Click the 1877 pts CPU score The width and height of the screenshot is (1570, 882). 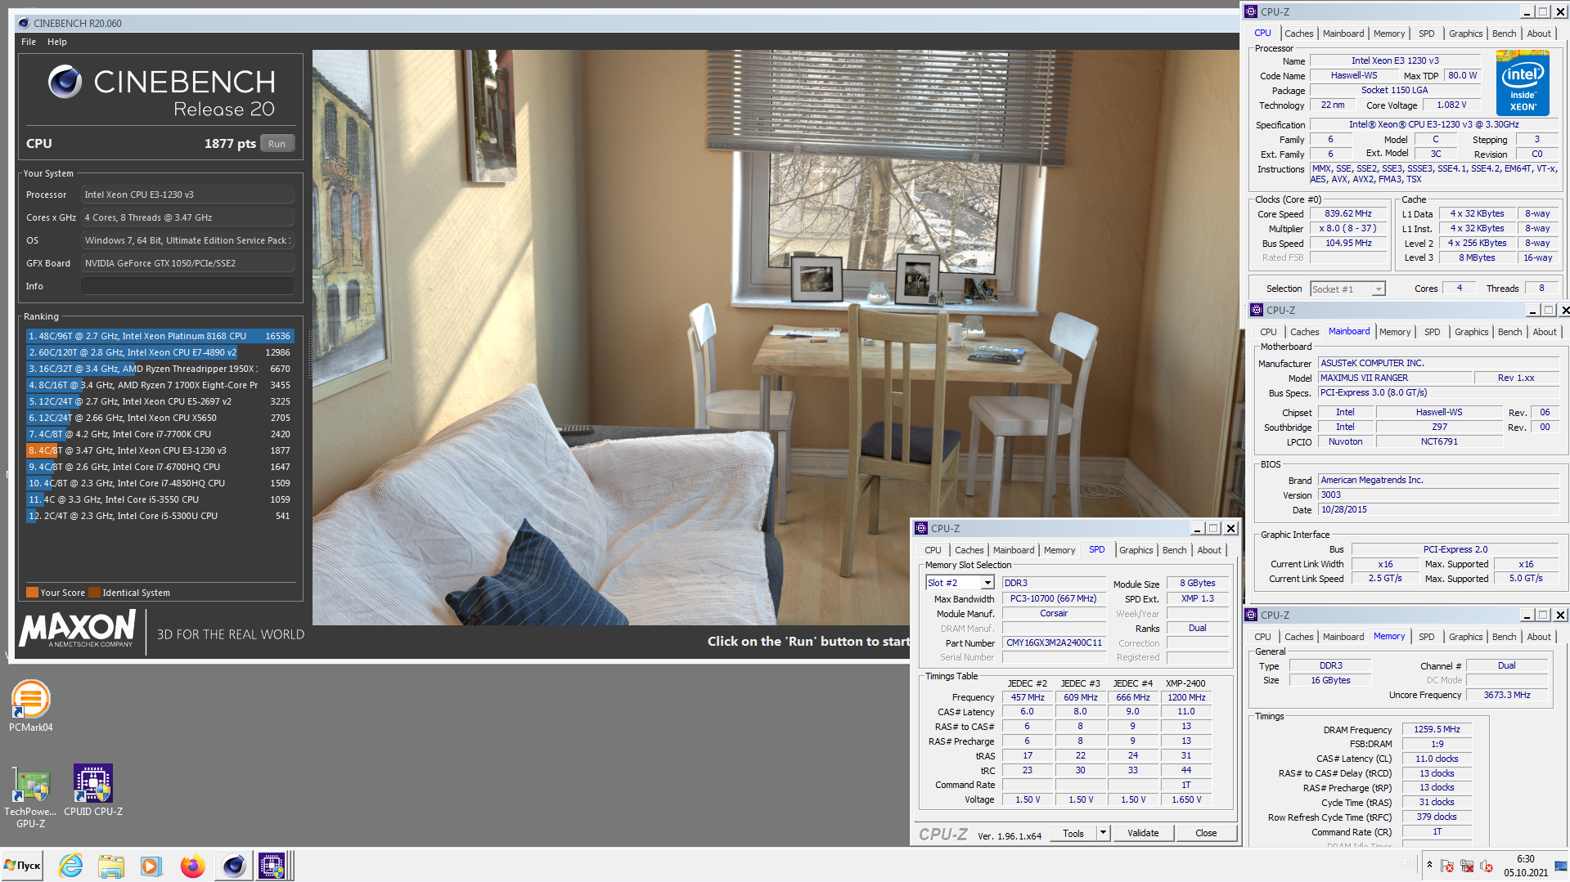[x=230, y=144]
